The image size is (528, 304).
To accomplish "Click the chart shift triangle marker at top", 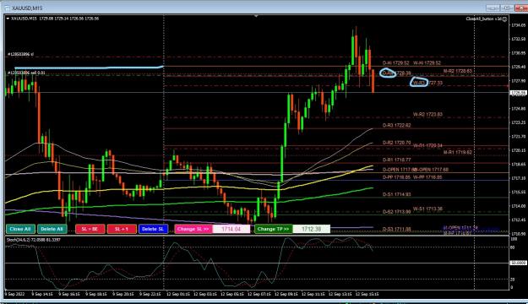I will [x=256, y=16].
